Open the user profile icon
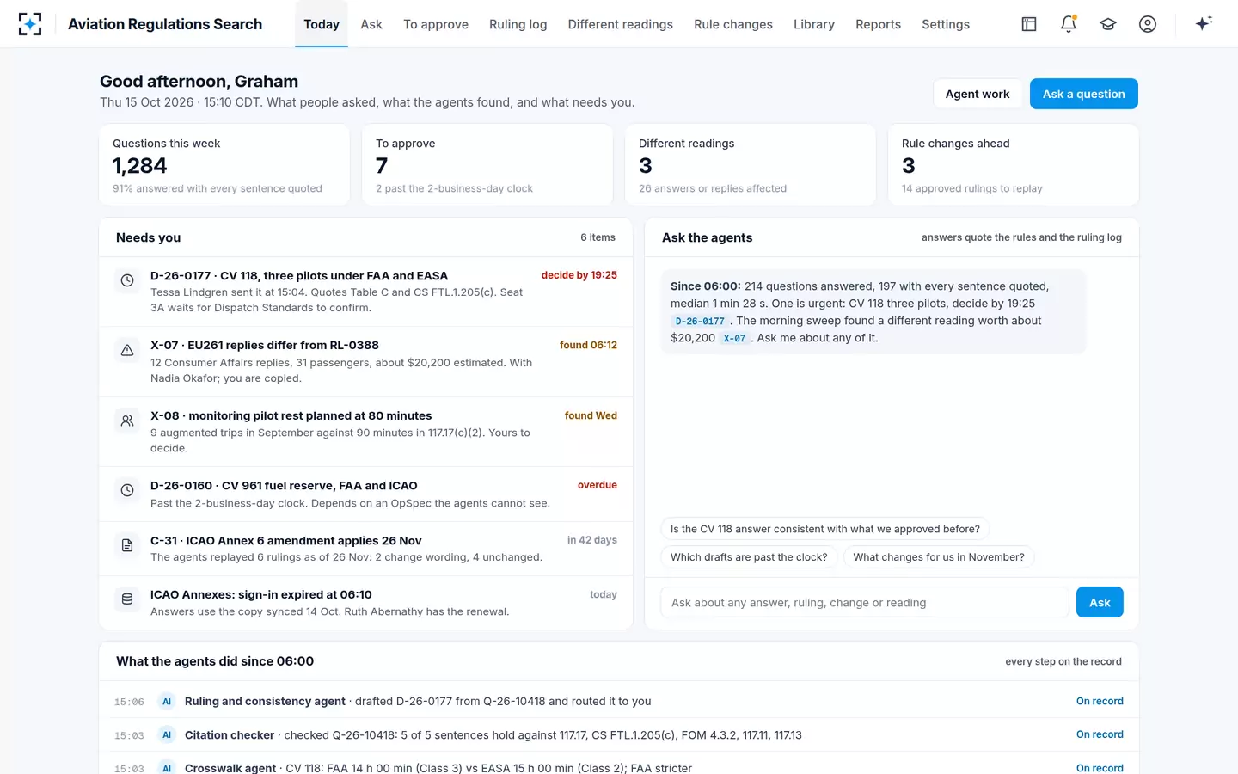 click(1148, 24)
